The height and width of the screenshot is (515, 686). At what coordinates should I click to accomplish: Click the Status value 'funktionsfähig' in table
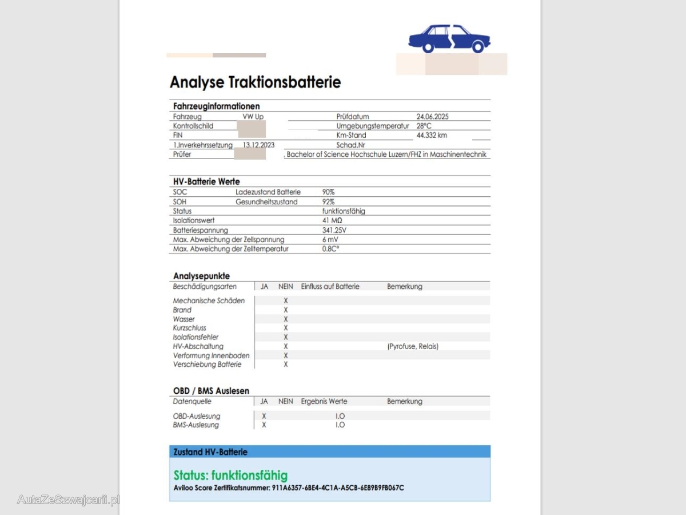344,211
